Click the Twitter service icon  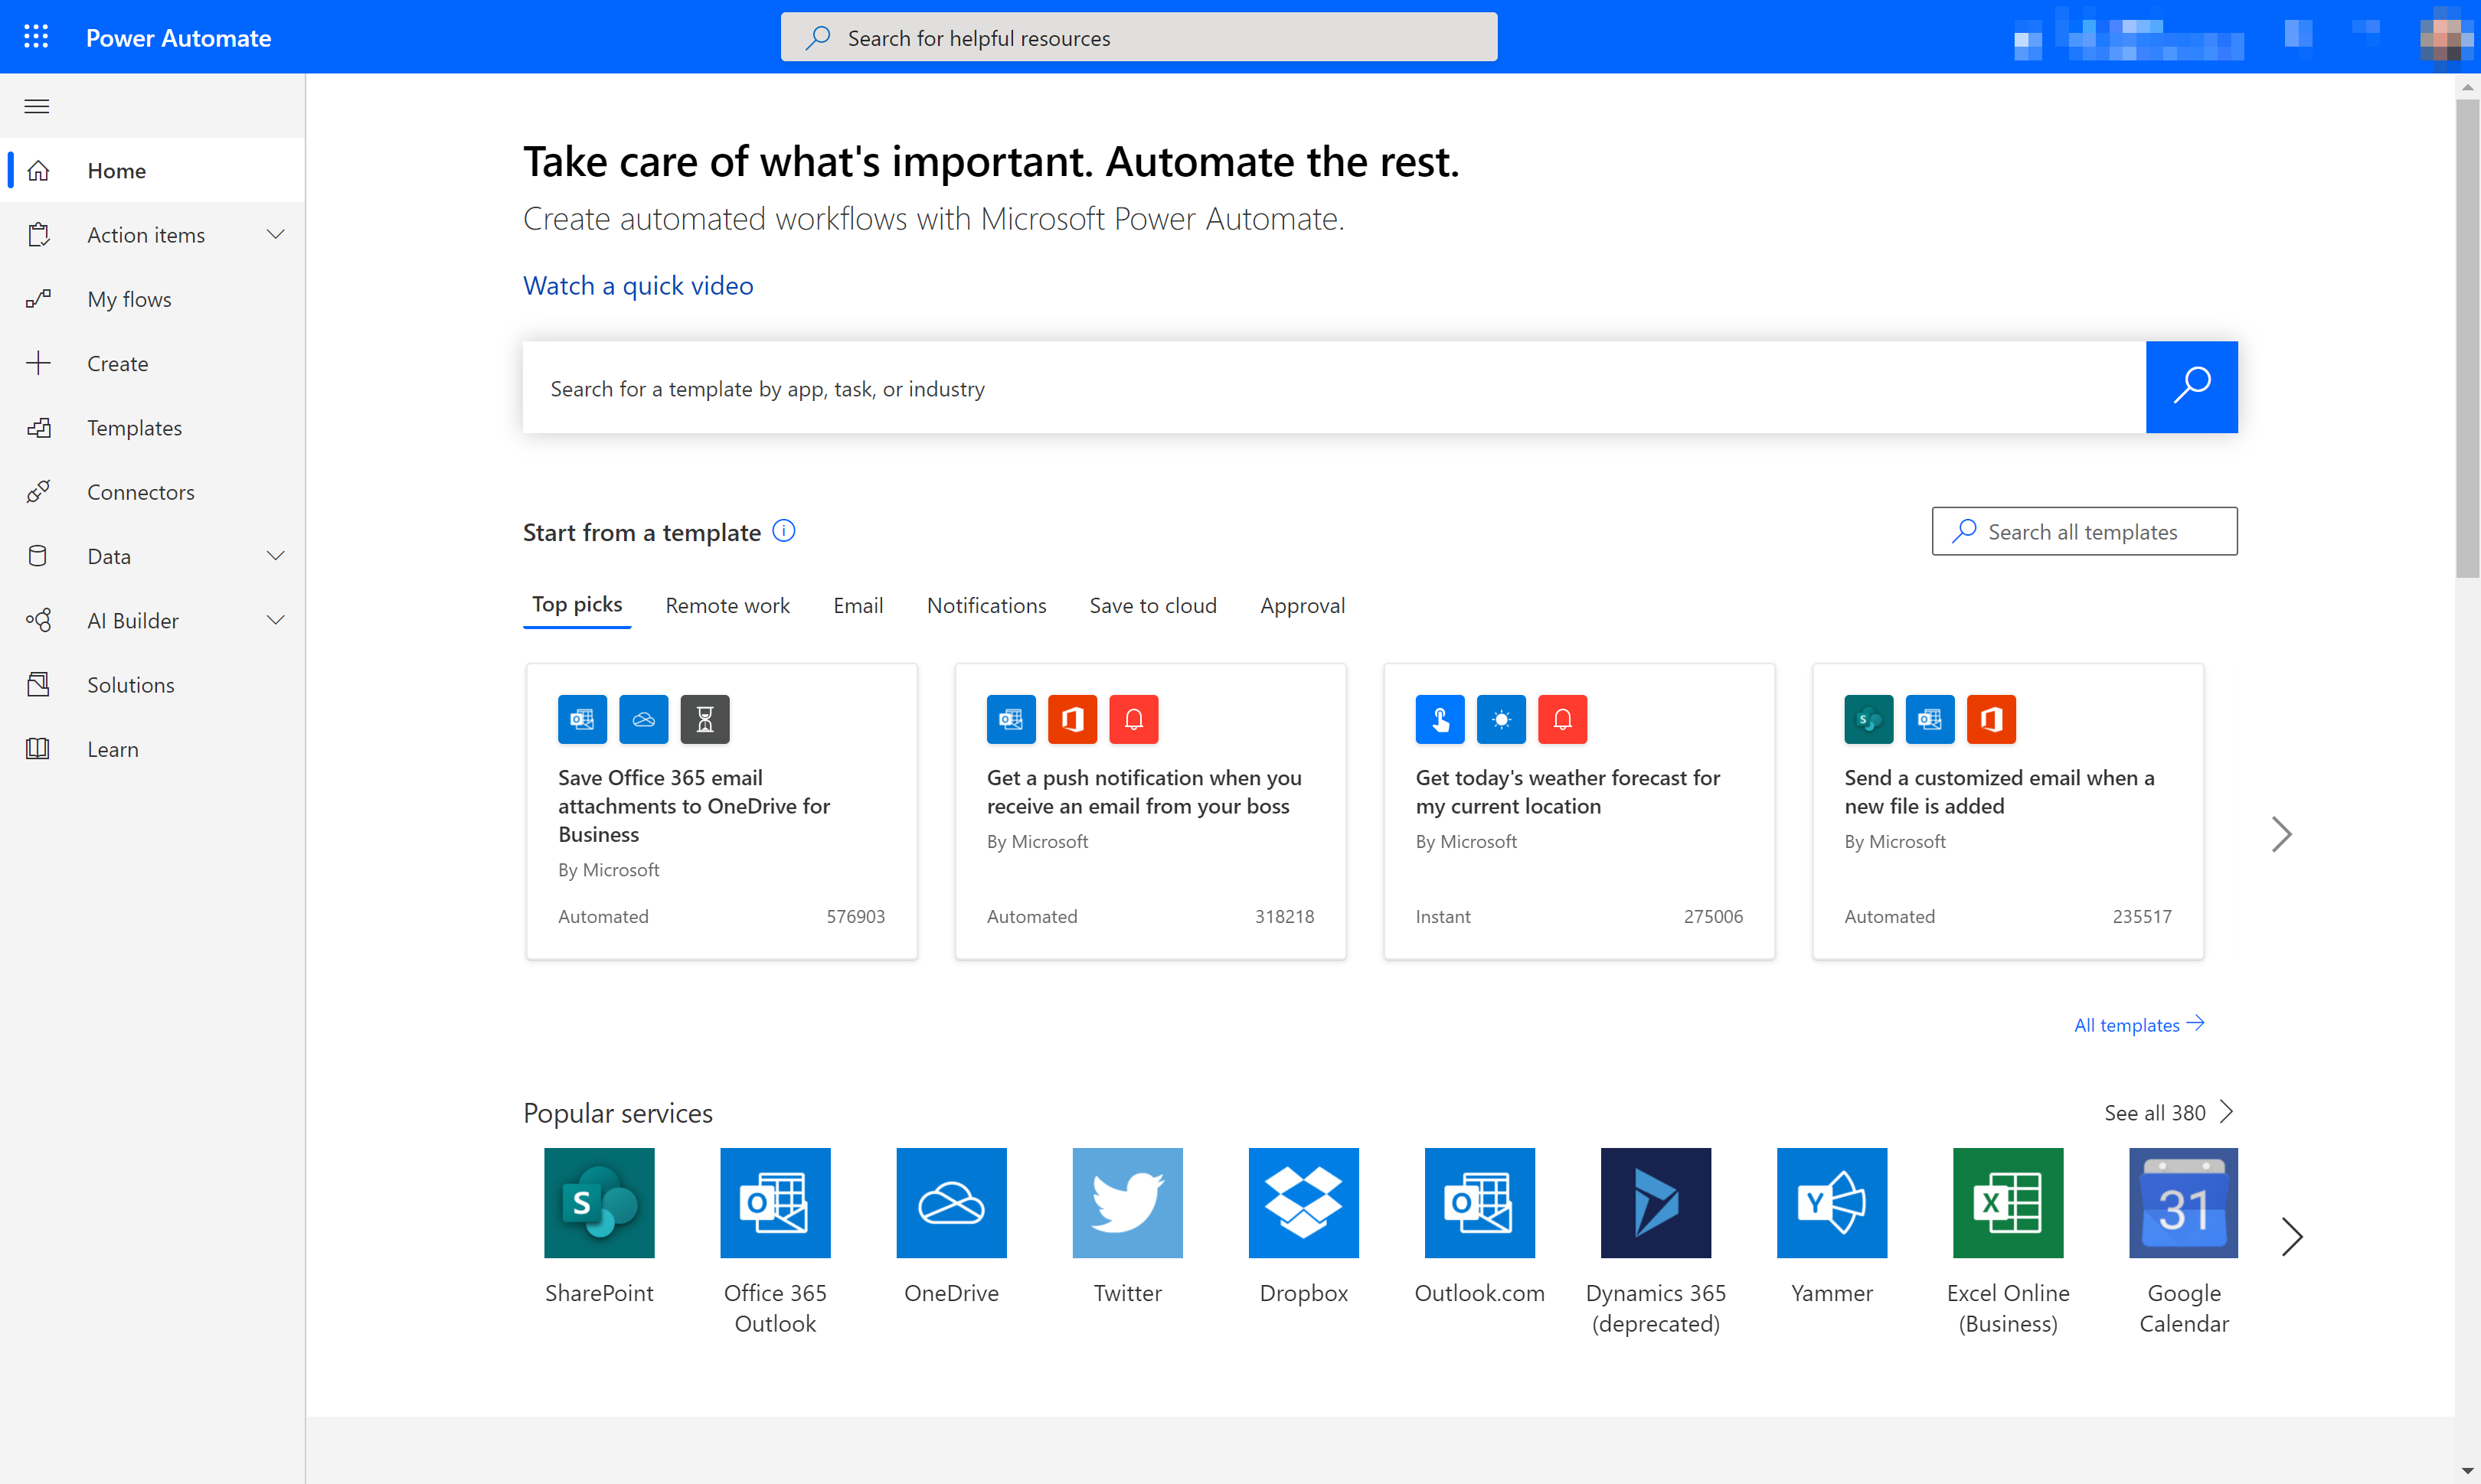coord(1126,1202)
